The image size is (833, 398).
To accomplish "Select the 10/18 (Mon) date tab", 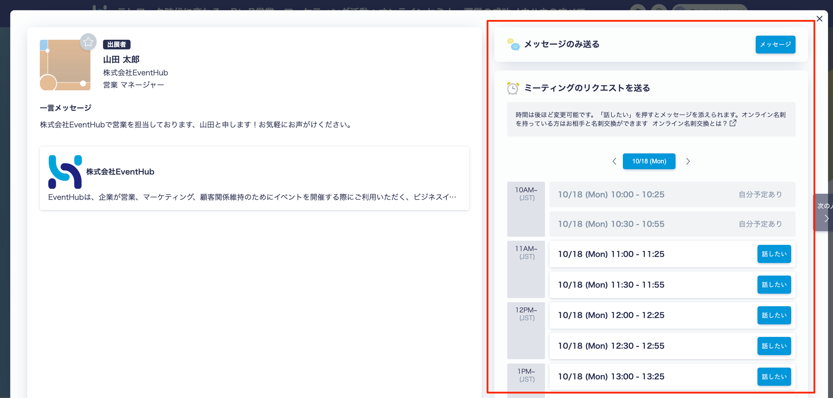I will click(649, 161).
